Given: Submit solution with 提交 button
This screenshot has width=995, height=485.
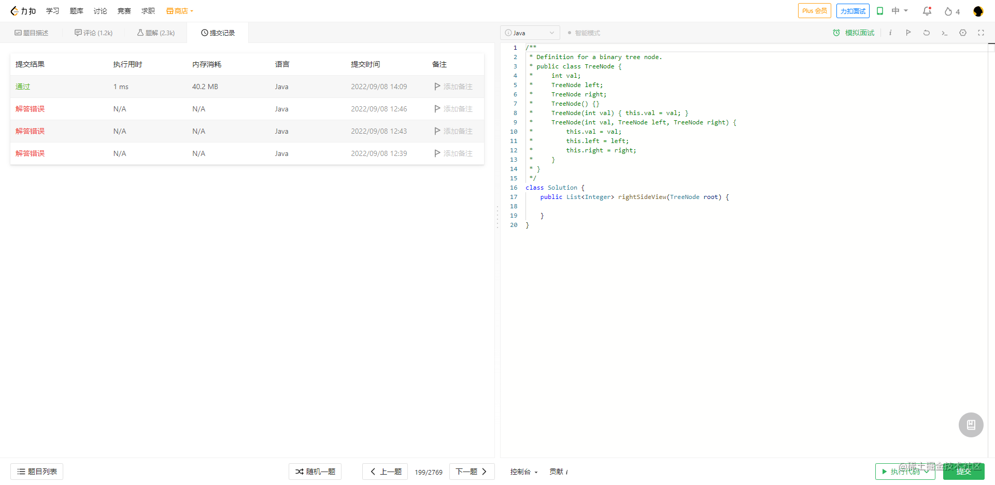Looking at the screenshot, I should (x=964, y=472).
